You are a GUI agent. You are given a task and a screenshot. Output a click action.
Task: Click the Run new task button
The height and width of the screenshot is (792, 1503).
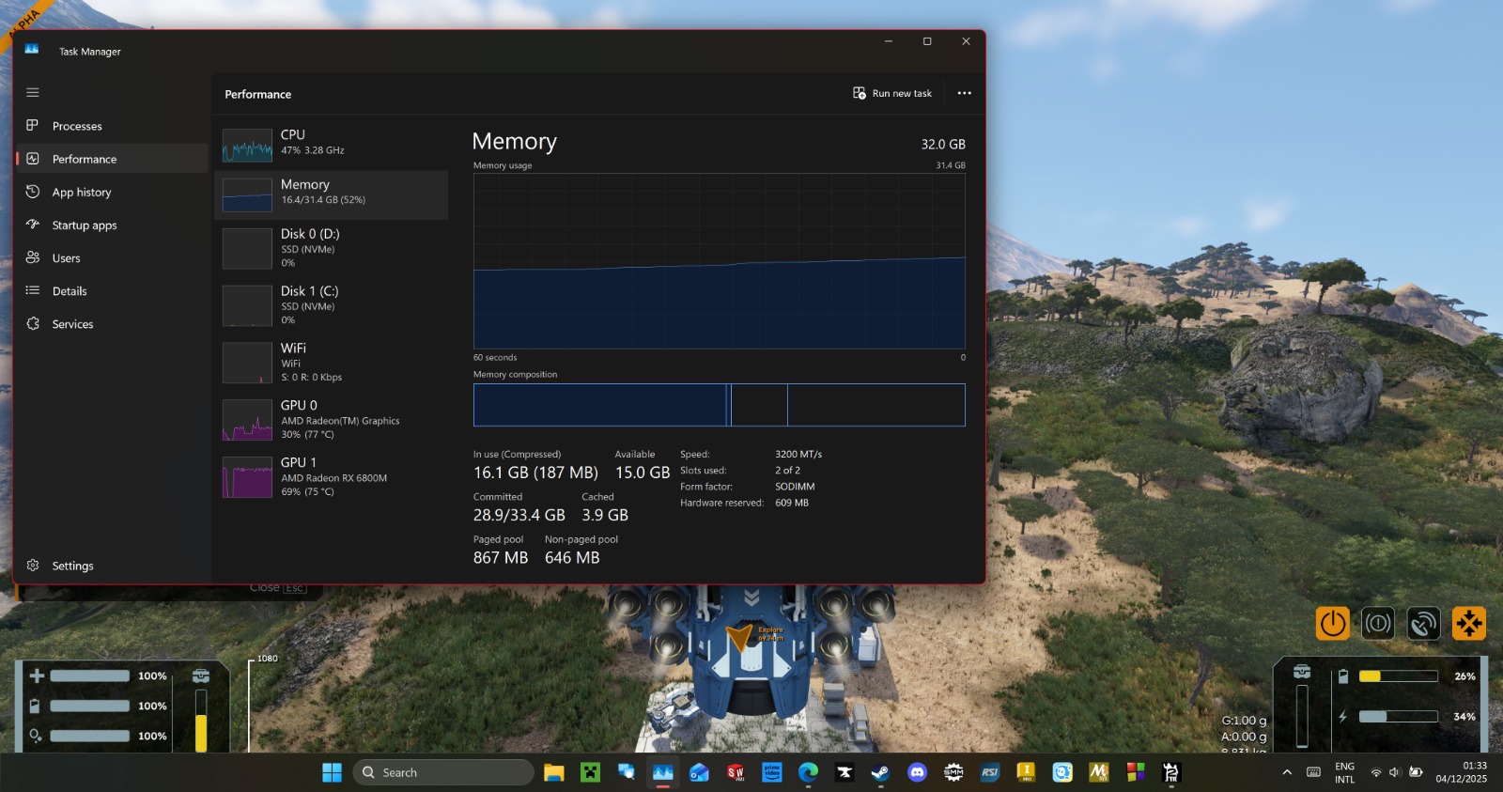[x=892, y=93]
